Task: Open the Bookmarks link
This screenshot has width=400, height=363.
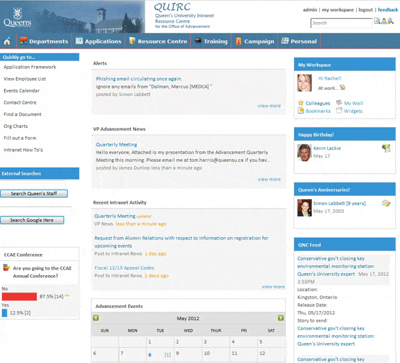Action: (318, 111)
